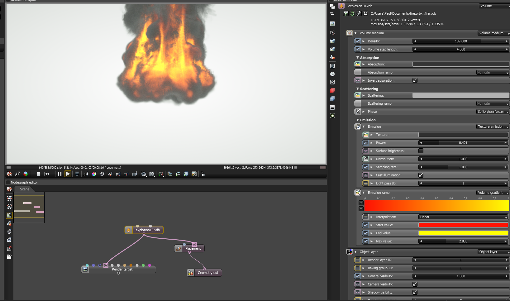Click the Geometry out node icon
This screenshot has width=510, height=301.
[x=191, y=273]
